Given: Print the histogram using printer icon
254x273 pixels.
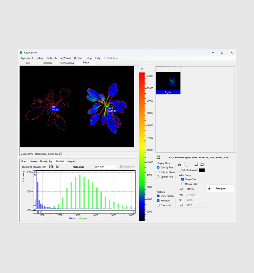Looking at the screenshot, I should (x=57, y=167).
